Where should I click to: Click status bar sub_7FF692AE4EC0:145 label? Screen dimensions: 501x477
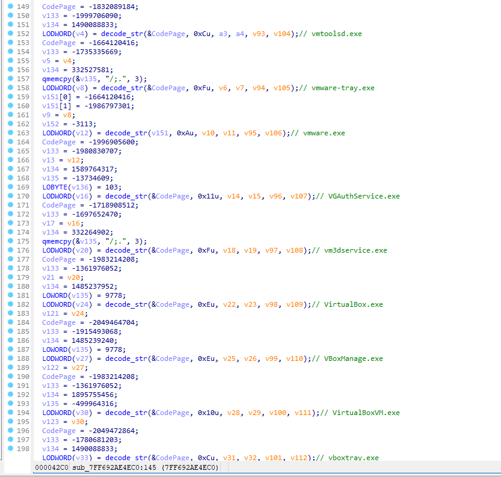point(114,467)
